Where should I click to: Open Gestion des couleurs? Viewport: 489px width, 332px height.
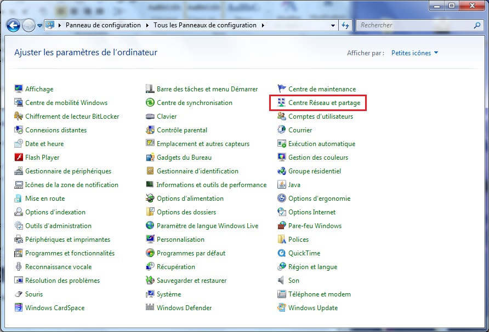click(x=318, y=158)
